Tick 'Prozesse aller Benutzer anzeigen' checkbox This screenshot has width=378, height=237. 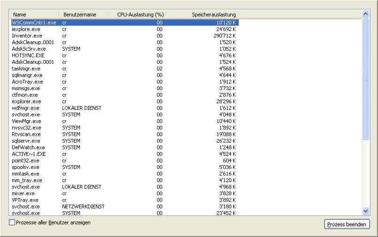point(12,222)
